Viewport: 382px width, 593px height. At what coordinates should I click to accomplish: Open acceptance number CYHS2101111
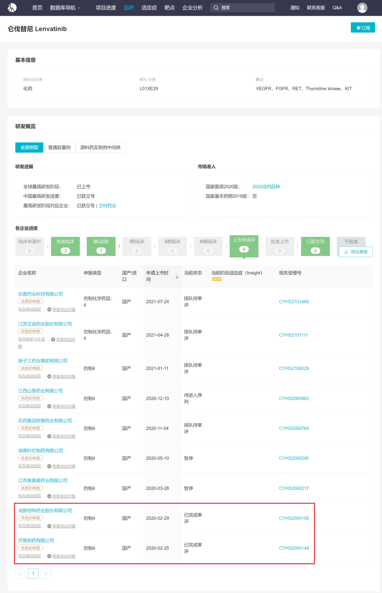click(293, 335)
